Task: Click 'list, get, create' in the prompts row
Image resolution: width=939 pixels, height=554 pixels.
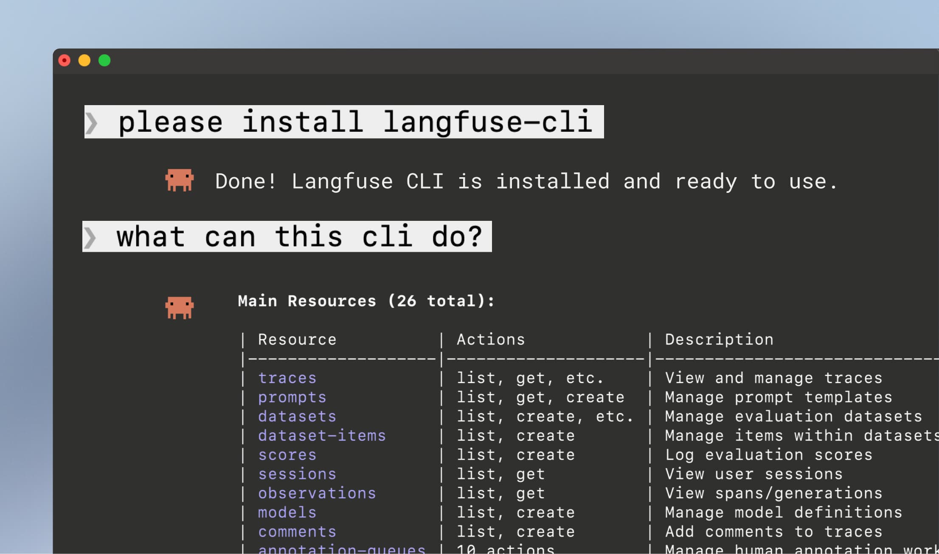Action: [x=540, y=398]
